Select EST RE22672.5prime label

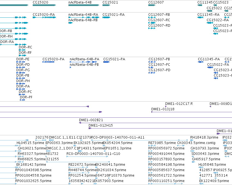pos(82,165)
